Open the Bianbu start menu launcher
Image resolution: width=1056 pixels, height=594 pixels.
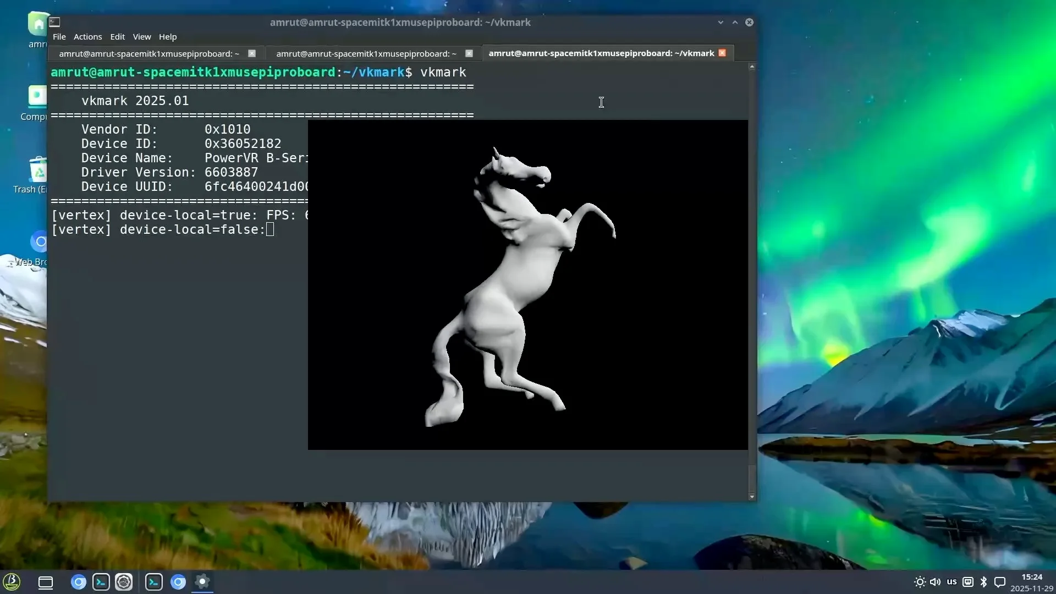pyautogui.click(x=12, y=582)
